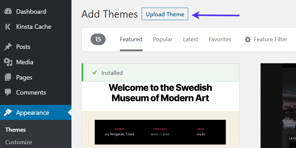The height and width of the screenshot is (148, 296).
Task: Click the Posts pushpin icon
Action: pos(8,47)
